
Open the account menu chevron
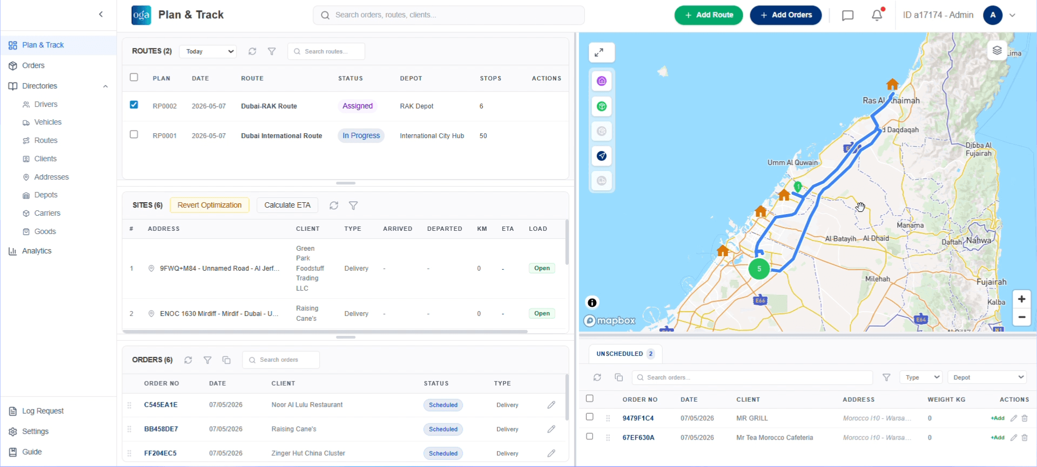click(1013, 15)
